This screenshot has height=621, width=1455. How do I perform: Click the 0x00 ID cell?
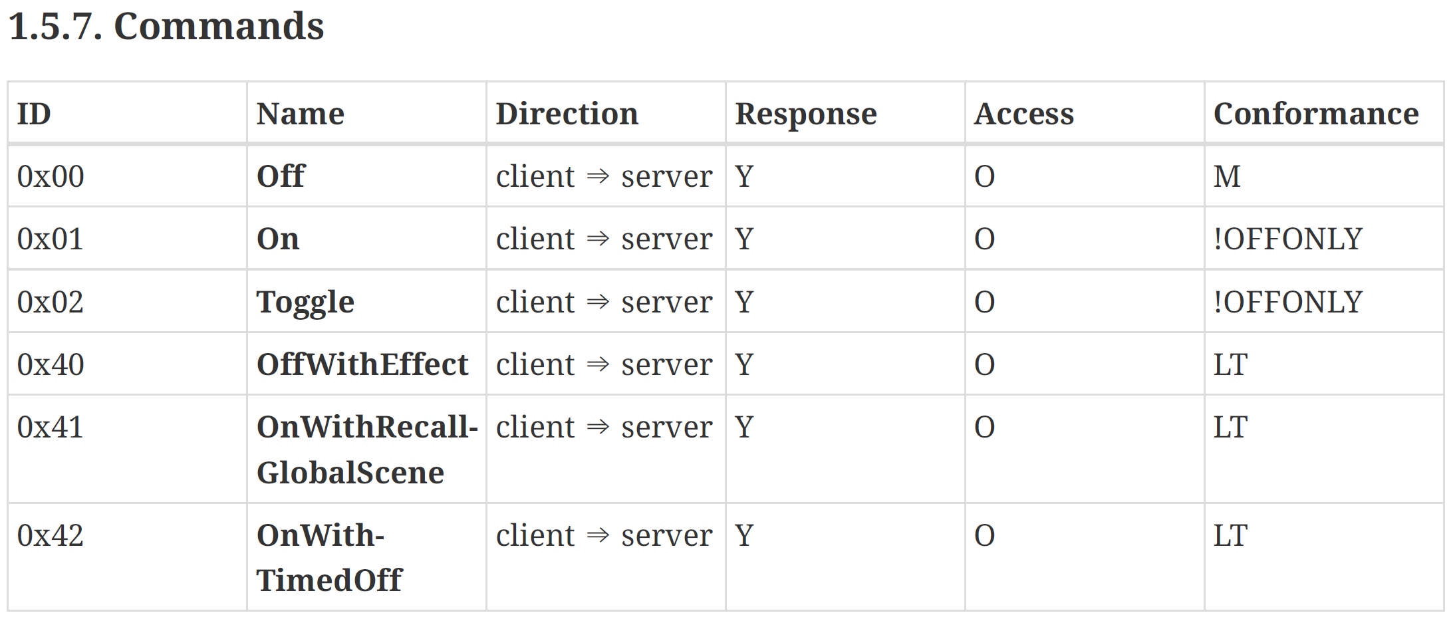(51, 176)
